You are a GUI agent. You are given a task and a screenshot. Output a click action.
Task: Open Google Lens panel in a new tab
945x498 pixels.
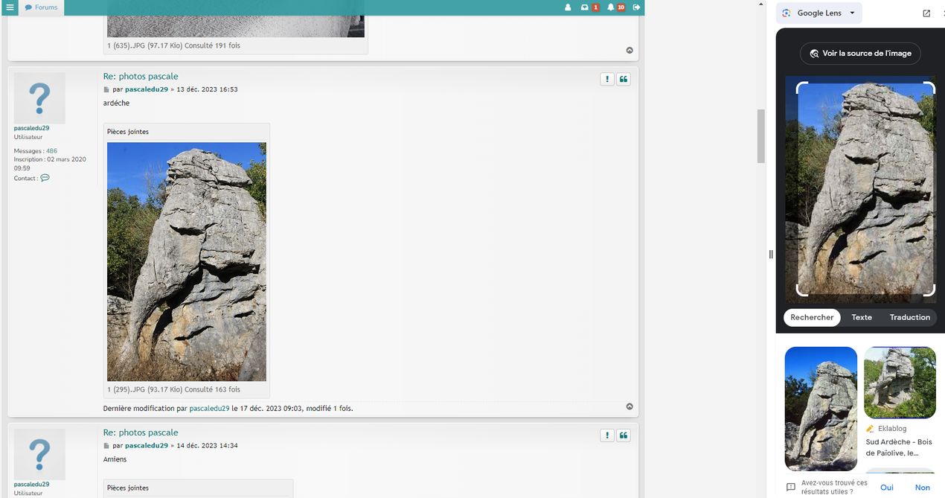[x=926, y=13]
